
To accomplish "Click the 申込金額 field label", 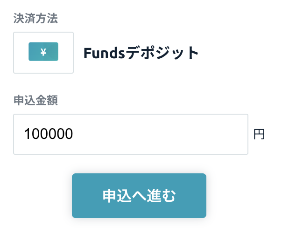I will [35, 100].
